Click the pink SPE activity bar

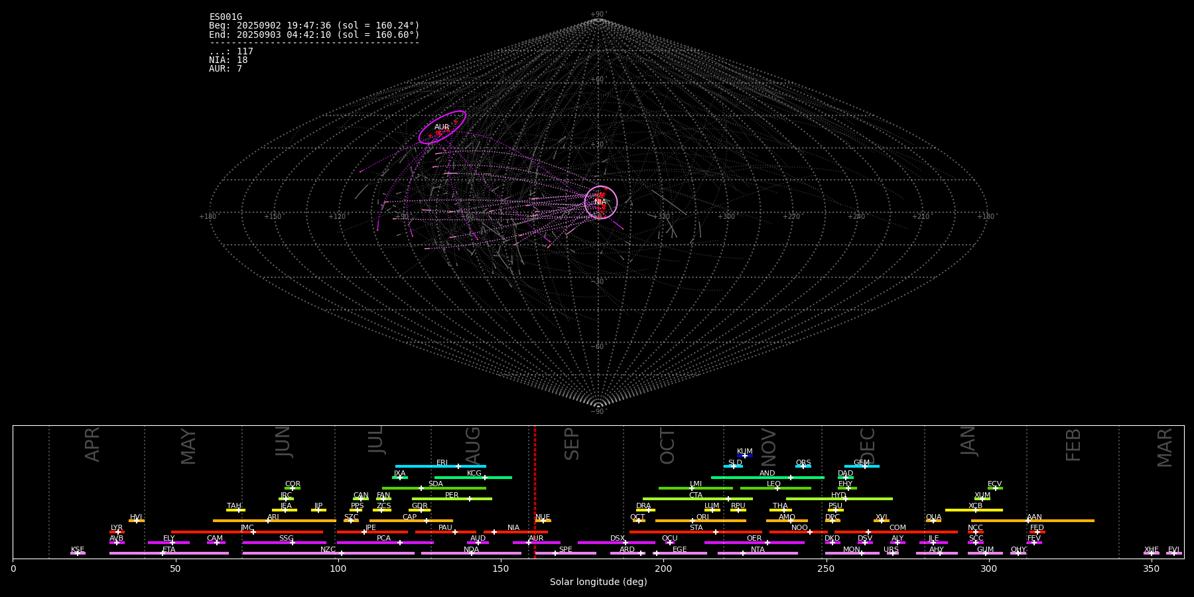point(566,553)
